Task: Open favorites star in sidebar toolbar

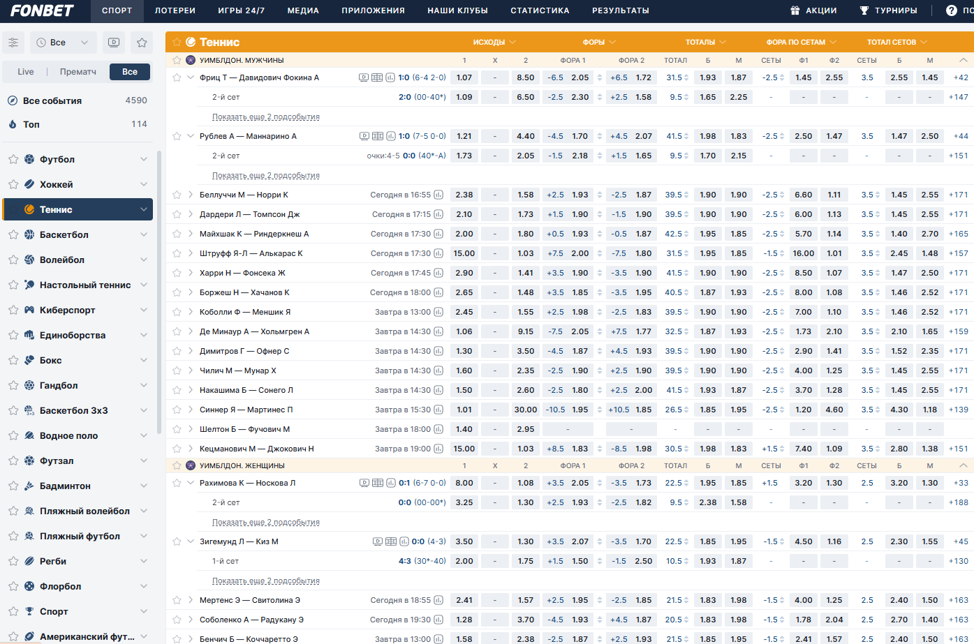Action: [142, 43]
